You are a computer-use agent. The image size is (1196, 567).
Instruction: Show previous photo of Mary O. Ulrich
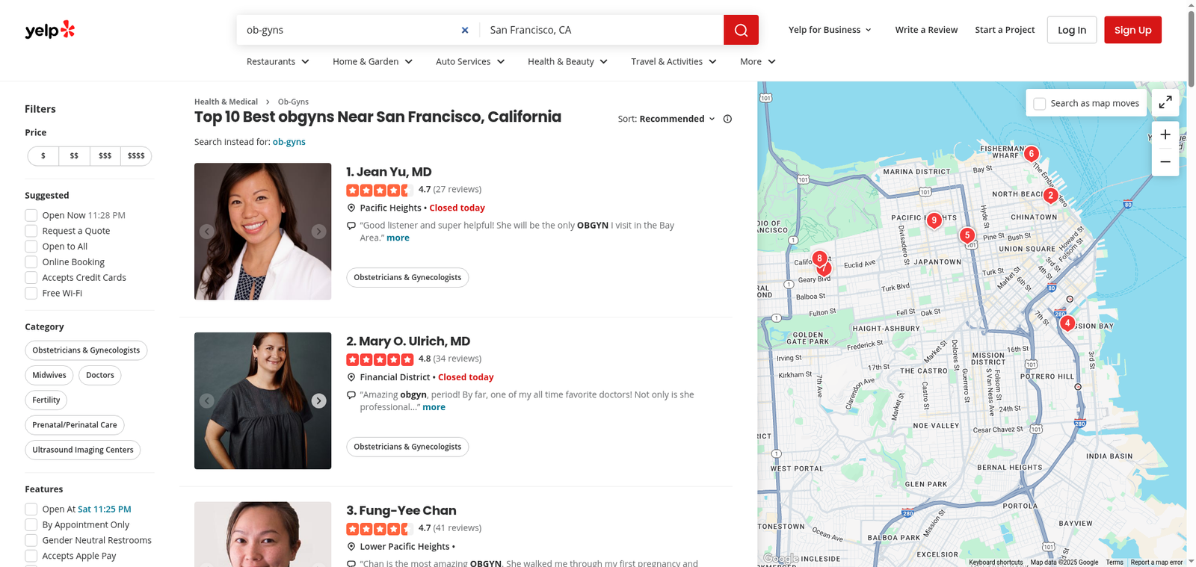207,401
